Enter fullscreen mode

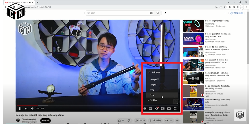[x=175, y=109]
